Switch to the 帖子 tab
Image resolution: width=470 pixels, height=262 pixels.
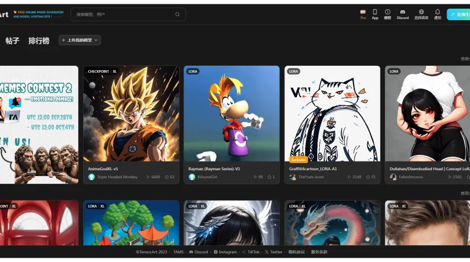point(13,40)
